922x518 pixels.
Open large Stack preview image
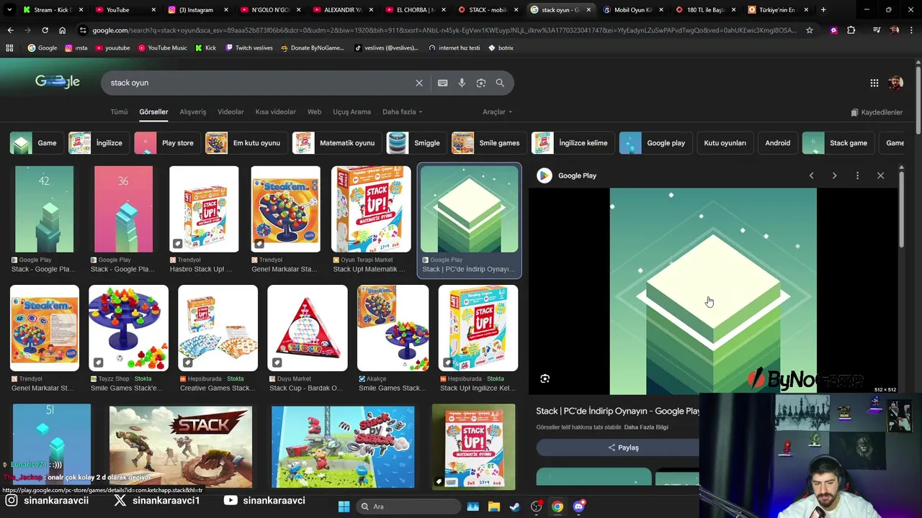pyautogui.click(x=713, y=291)
